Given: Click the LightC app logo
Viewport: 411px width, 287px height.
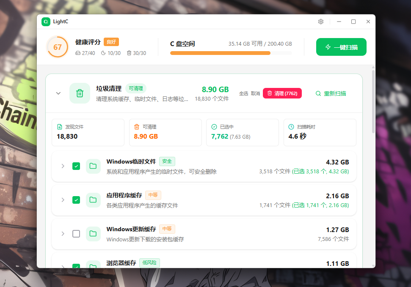Looking at the screenshot, I should coord(46,22).
